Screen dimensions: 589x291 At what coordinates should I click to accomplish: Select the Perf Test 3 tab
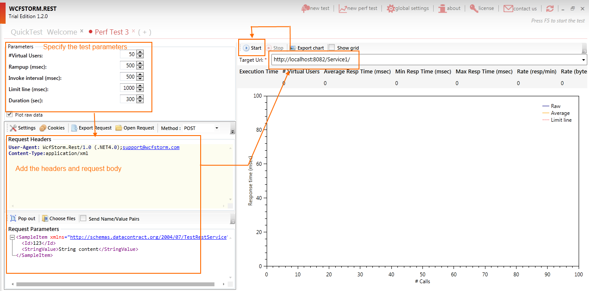coord(112,32)
